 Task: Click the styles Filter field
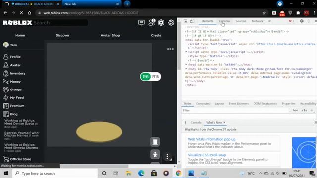(235, 110)
